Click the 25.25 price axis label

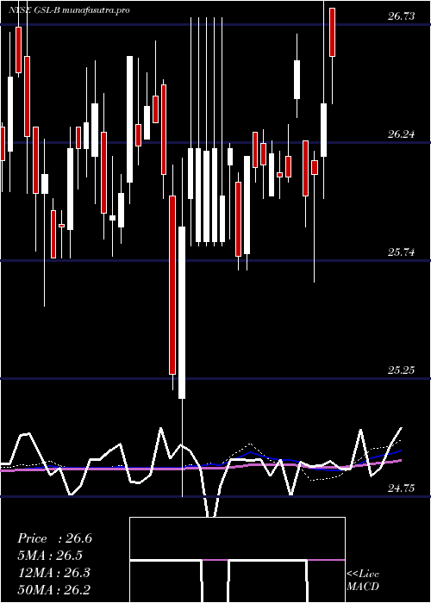point(401,370)
